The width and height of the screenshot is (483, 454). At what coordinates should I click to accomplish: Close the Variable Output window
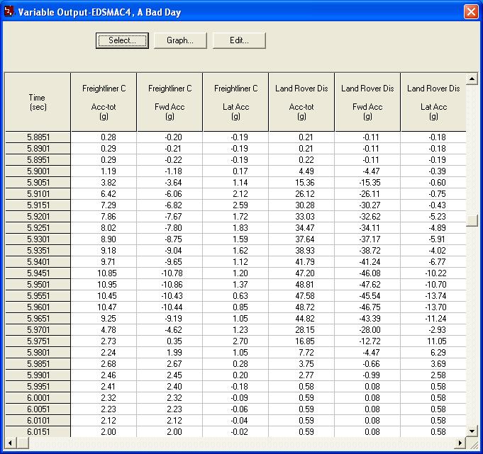coord(471,12)
